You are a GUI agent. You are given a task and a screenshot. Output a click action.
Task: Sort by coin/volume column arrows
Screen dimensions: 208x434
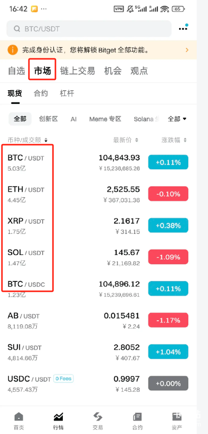(46, 140)
